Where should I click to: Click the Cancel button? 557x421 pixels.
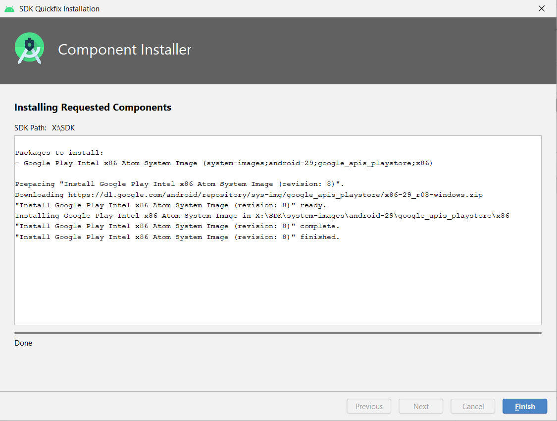(x=473, y=407)
